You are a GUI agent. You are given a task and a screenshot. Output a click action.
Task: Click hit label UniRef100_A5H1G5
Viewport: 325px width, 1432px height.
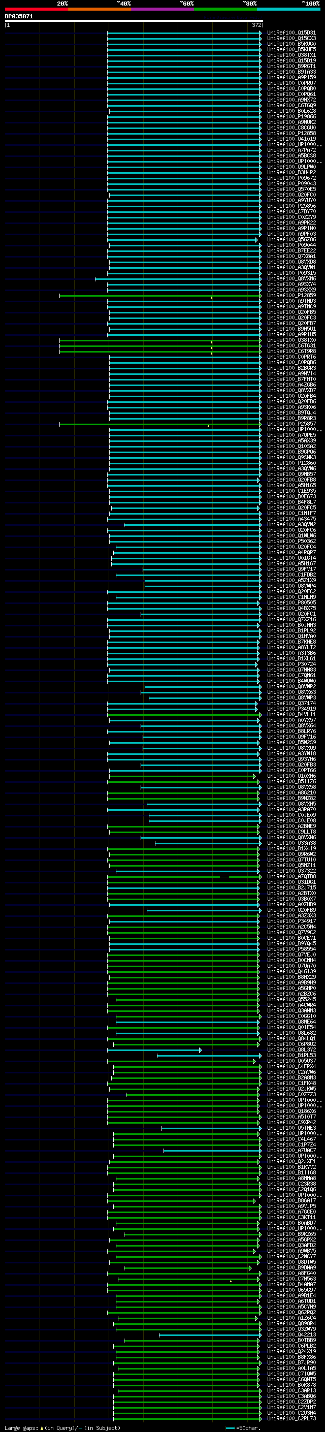[x=291, y=485]
